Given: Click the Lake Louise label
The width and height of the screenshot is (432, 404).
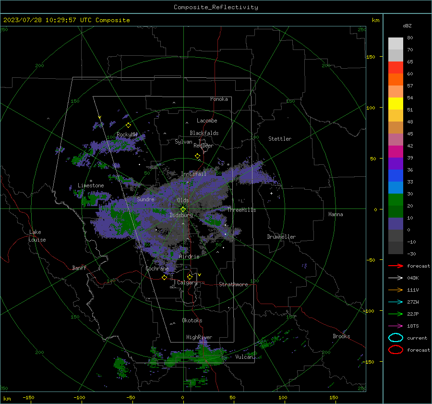Looking at the screenshot, I should pos(37,236).
